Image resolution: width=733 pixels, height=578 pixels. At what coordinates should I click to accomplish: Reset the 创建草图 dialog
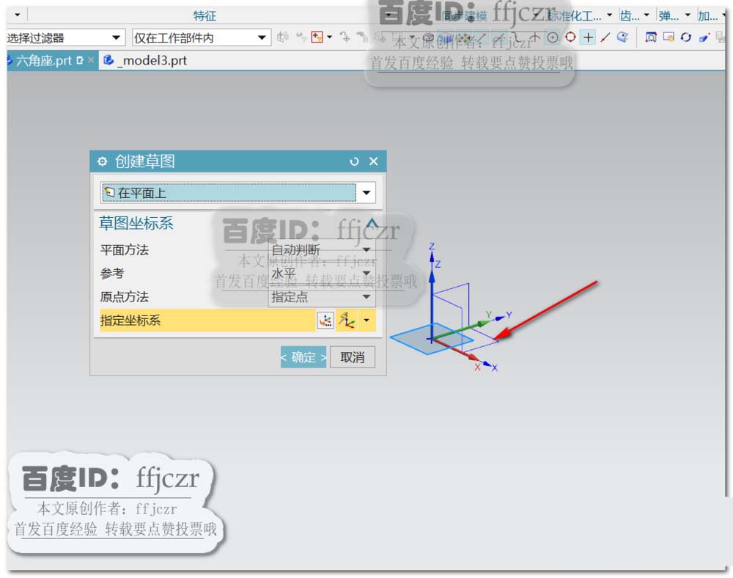354,162
